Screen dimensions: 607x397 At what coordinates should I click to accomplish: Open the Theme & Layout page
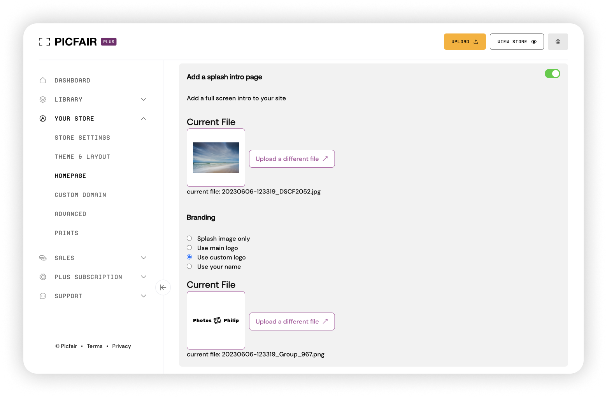(x=82, y=157)
